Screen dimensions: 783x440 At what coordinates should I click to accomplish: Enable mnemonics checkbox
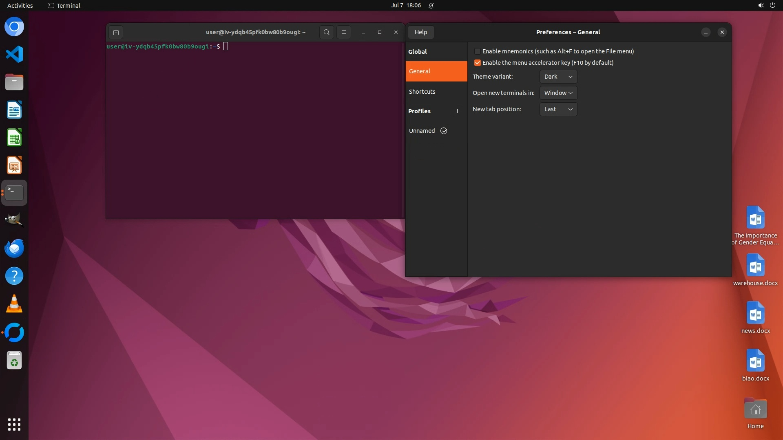tap(477, 51)
